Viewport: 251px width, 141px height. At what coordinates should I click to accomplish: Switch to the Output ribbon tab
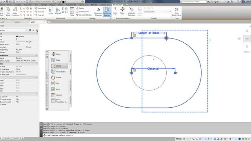click(52, 5)
